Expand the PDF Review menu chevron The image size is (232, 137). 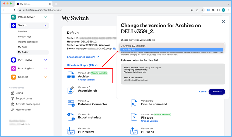(x=46, y=60)
